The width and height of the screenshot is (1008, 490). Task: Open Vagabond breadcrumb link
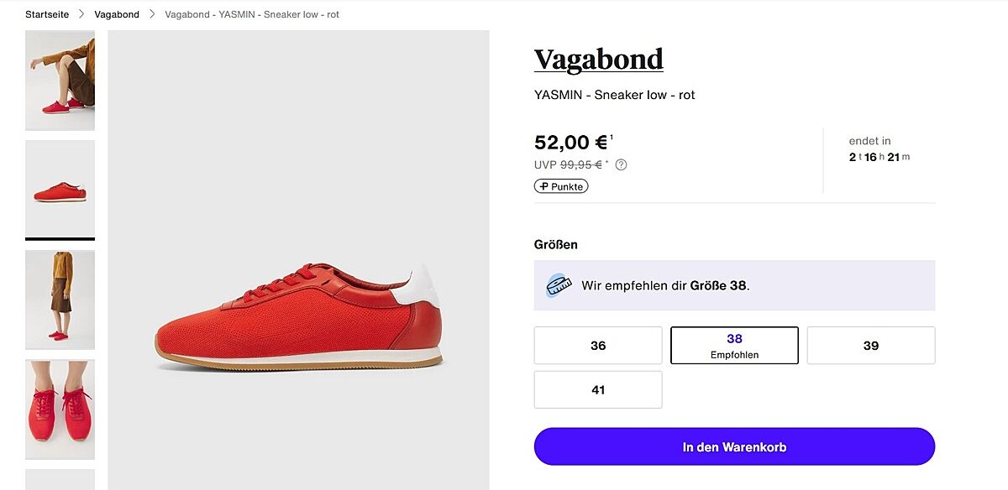117,14
